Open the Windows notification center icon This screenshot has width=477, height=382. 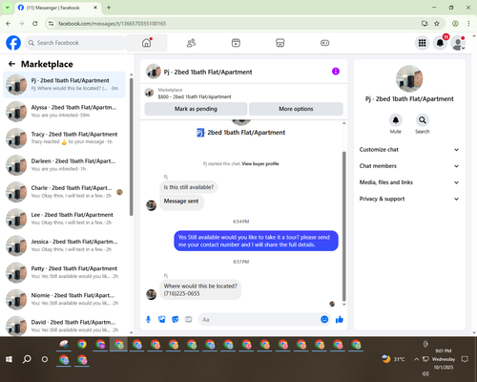click(465, 359)
